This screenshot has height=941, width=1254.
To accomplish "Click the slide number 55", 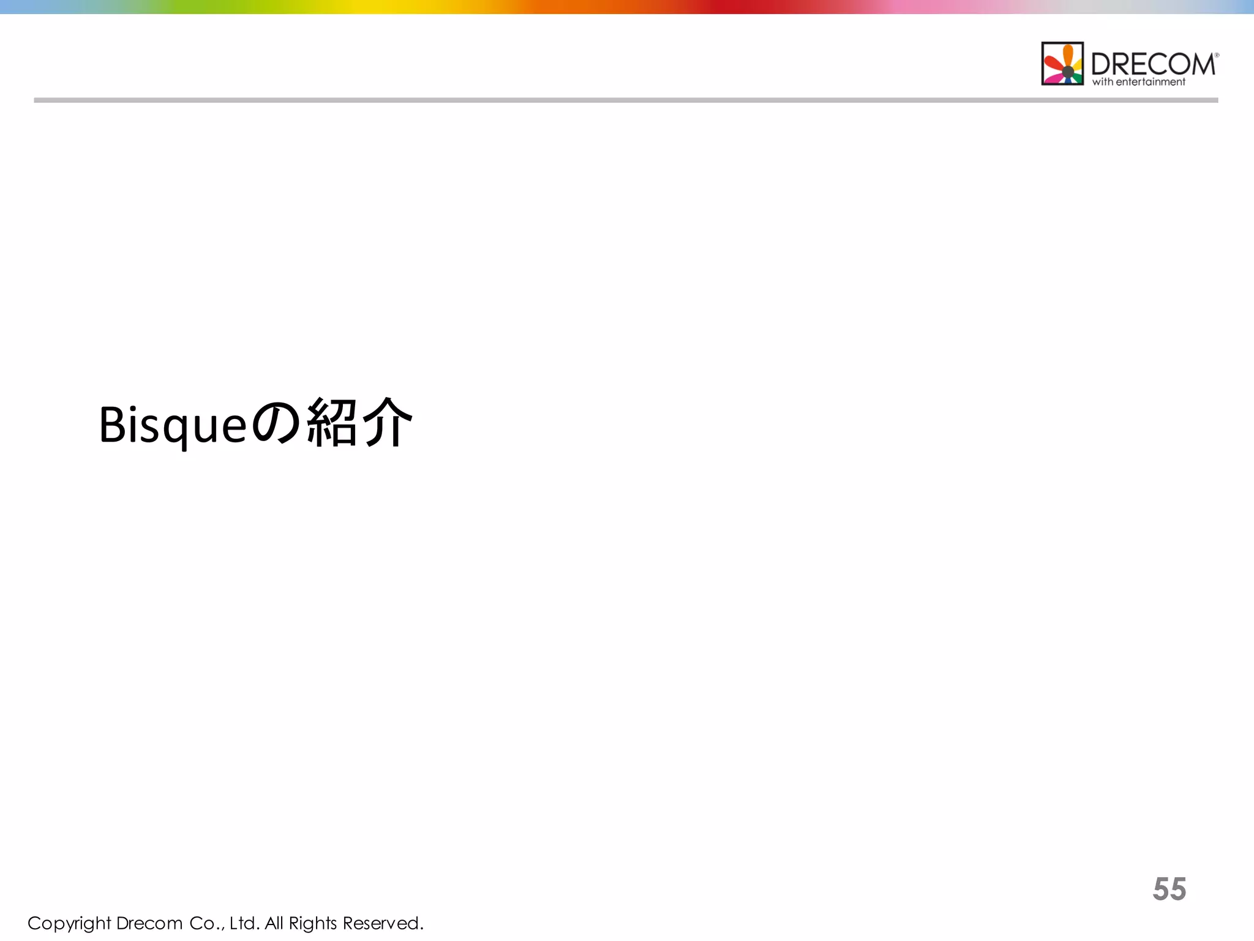I will point(1170,889).
